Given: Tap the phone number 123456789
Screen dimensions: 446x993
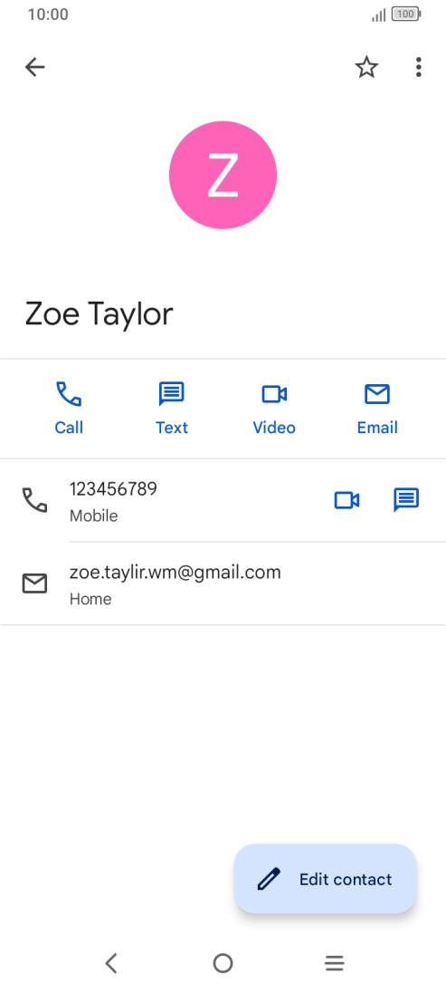Looking at the screenshot, I should 113,489.
